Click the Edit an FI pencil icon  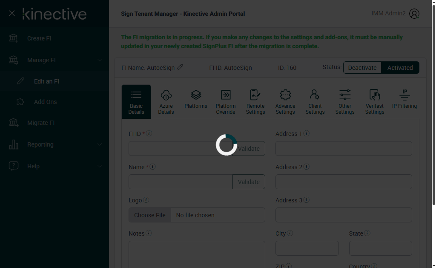tap(20, 81)
